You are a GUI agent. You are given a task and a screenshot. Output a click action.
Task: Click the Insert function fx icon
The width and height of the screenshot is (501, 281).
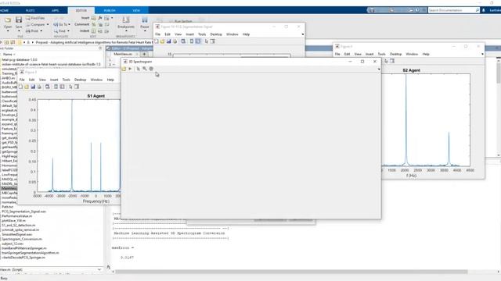100,18
